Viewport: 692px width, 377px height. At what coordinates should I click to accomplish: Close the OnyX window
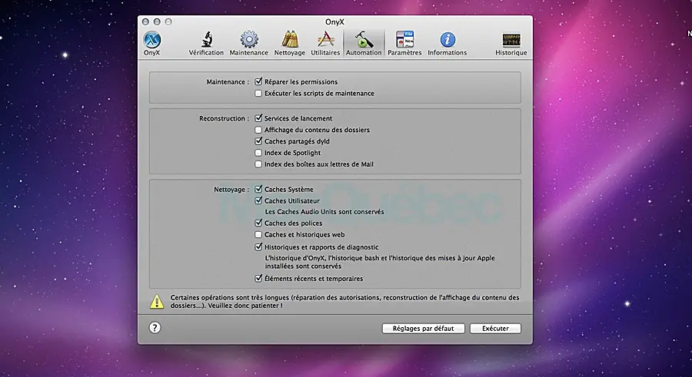pos(145,21)
